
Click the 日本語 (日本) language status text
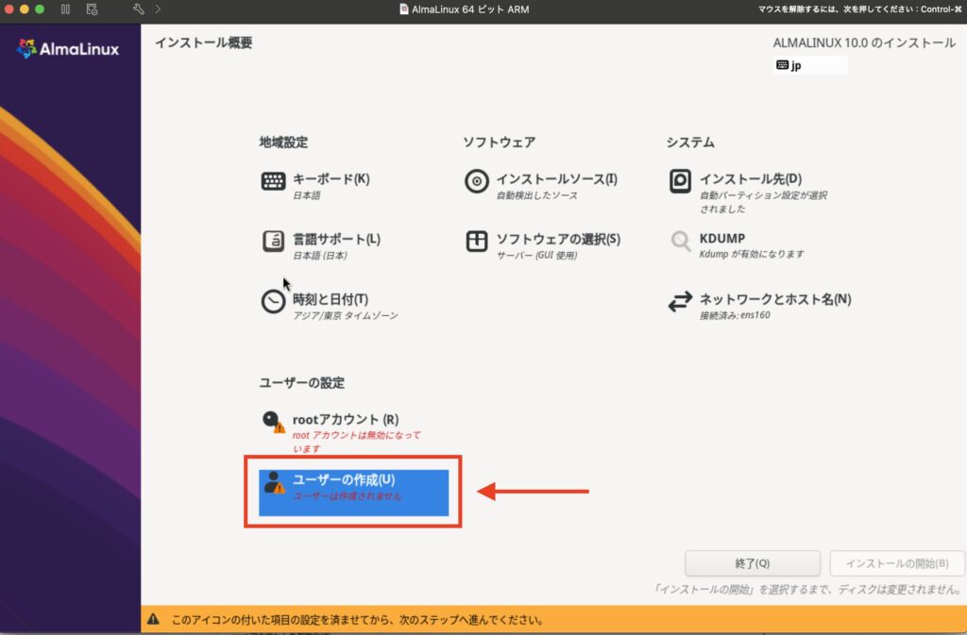[x=320, y=255]
